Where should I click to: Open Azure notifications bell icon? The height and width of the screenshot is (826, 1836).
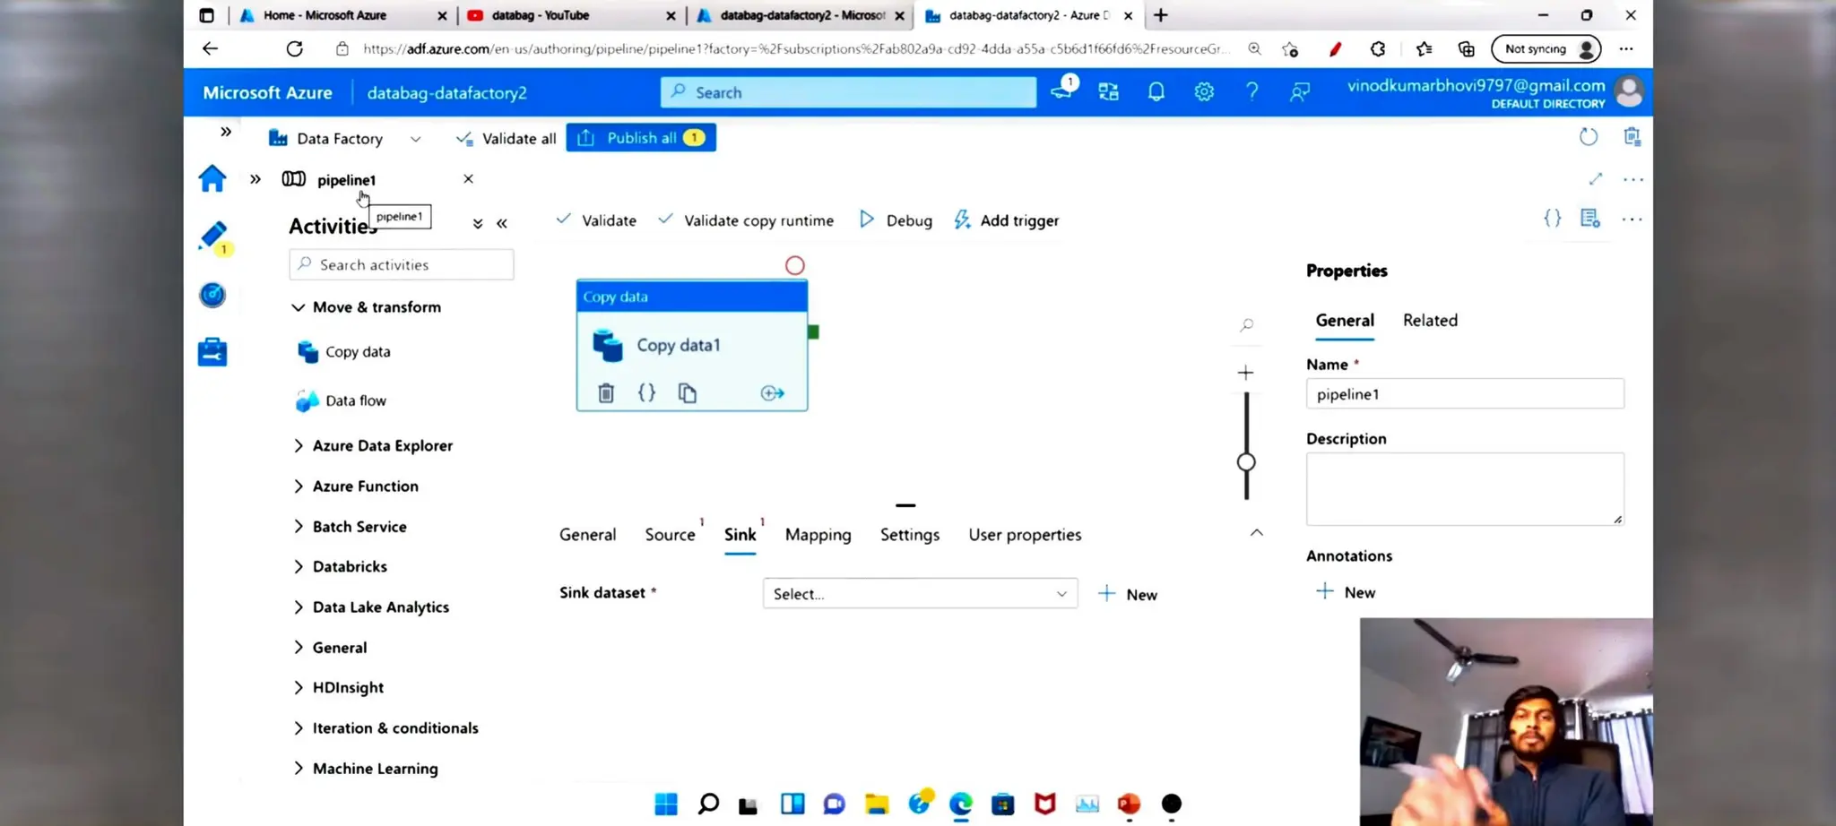(1156, 91)
